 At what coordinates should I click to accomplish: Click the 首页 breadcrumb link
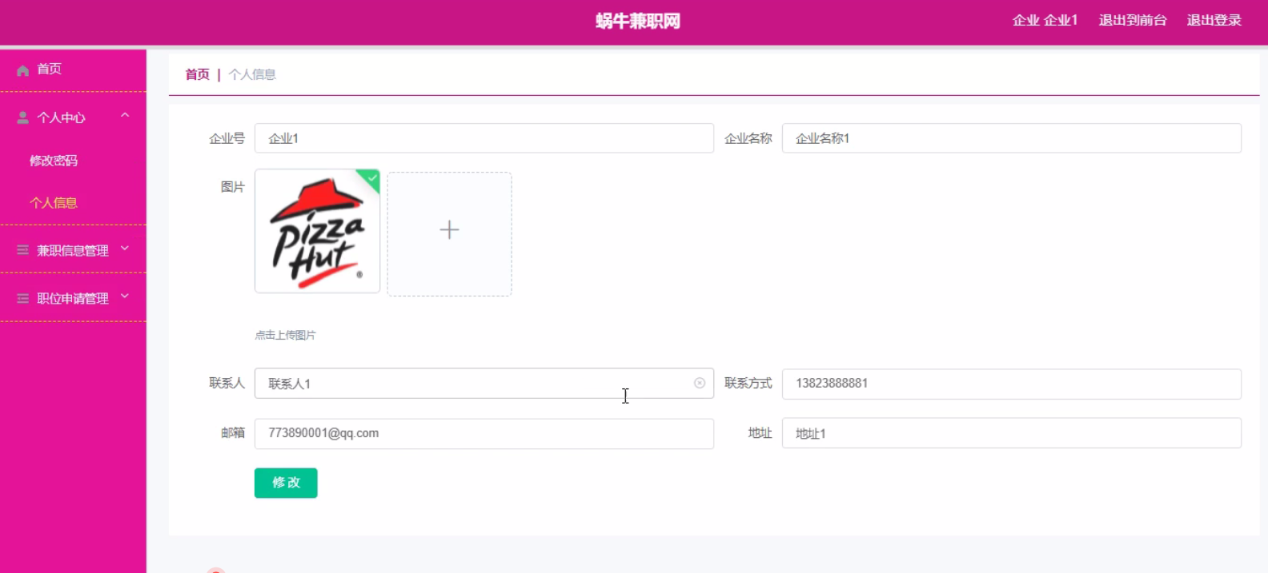[197, 74]
